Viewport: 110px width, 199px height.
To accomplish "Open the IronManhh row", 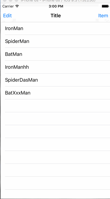I will tap(55, 67).
